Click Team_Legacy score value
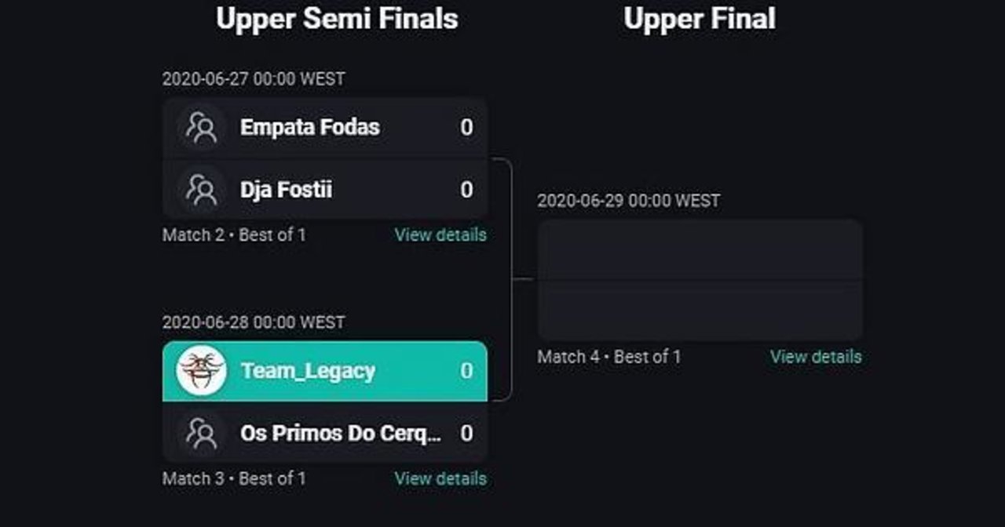This screenshot has width=1005, height=527. pyautogui.click(x=466, y=371)
